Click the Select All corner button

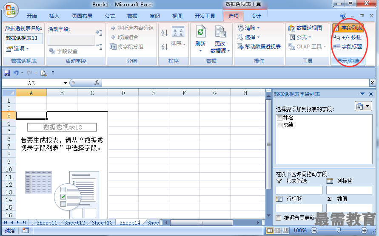[x=9, y=93]
